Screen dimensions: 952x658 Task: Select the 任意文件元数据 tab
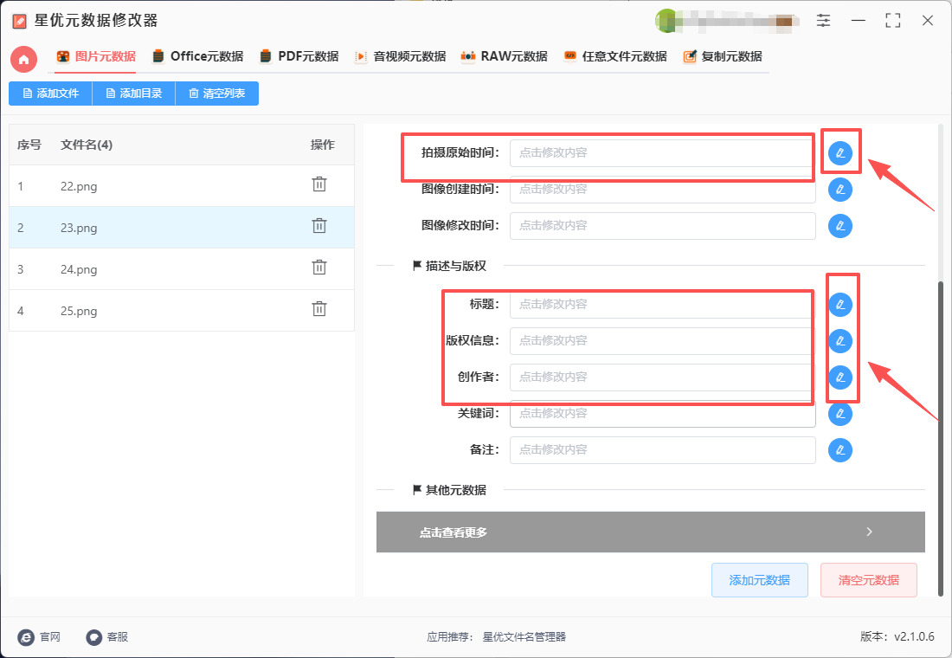coord(615,56)
